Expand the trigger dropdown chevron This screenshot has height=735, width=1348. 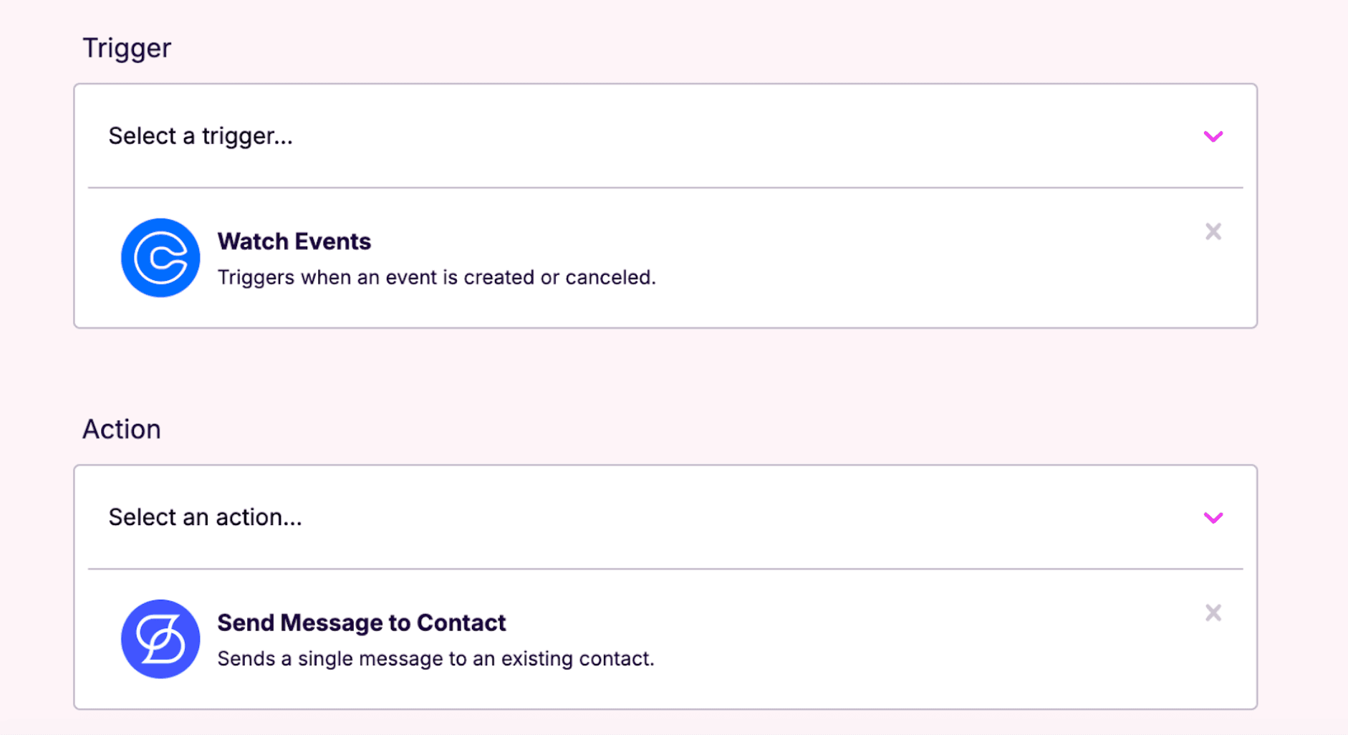[1213, 136]
